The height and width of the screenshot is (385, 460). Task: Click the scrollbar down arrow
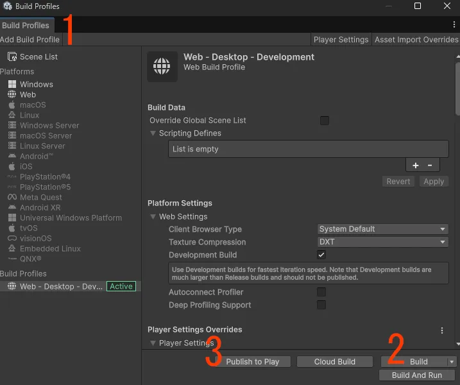tap(457, 344)
